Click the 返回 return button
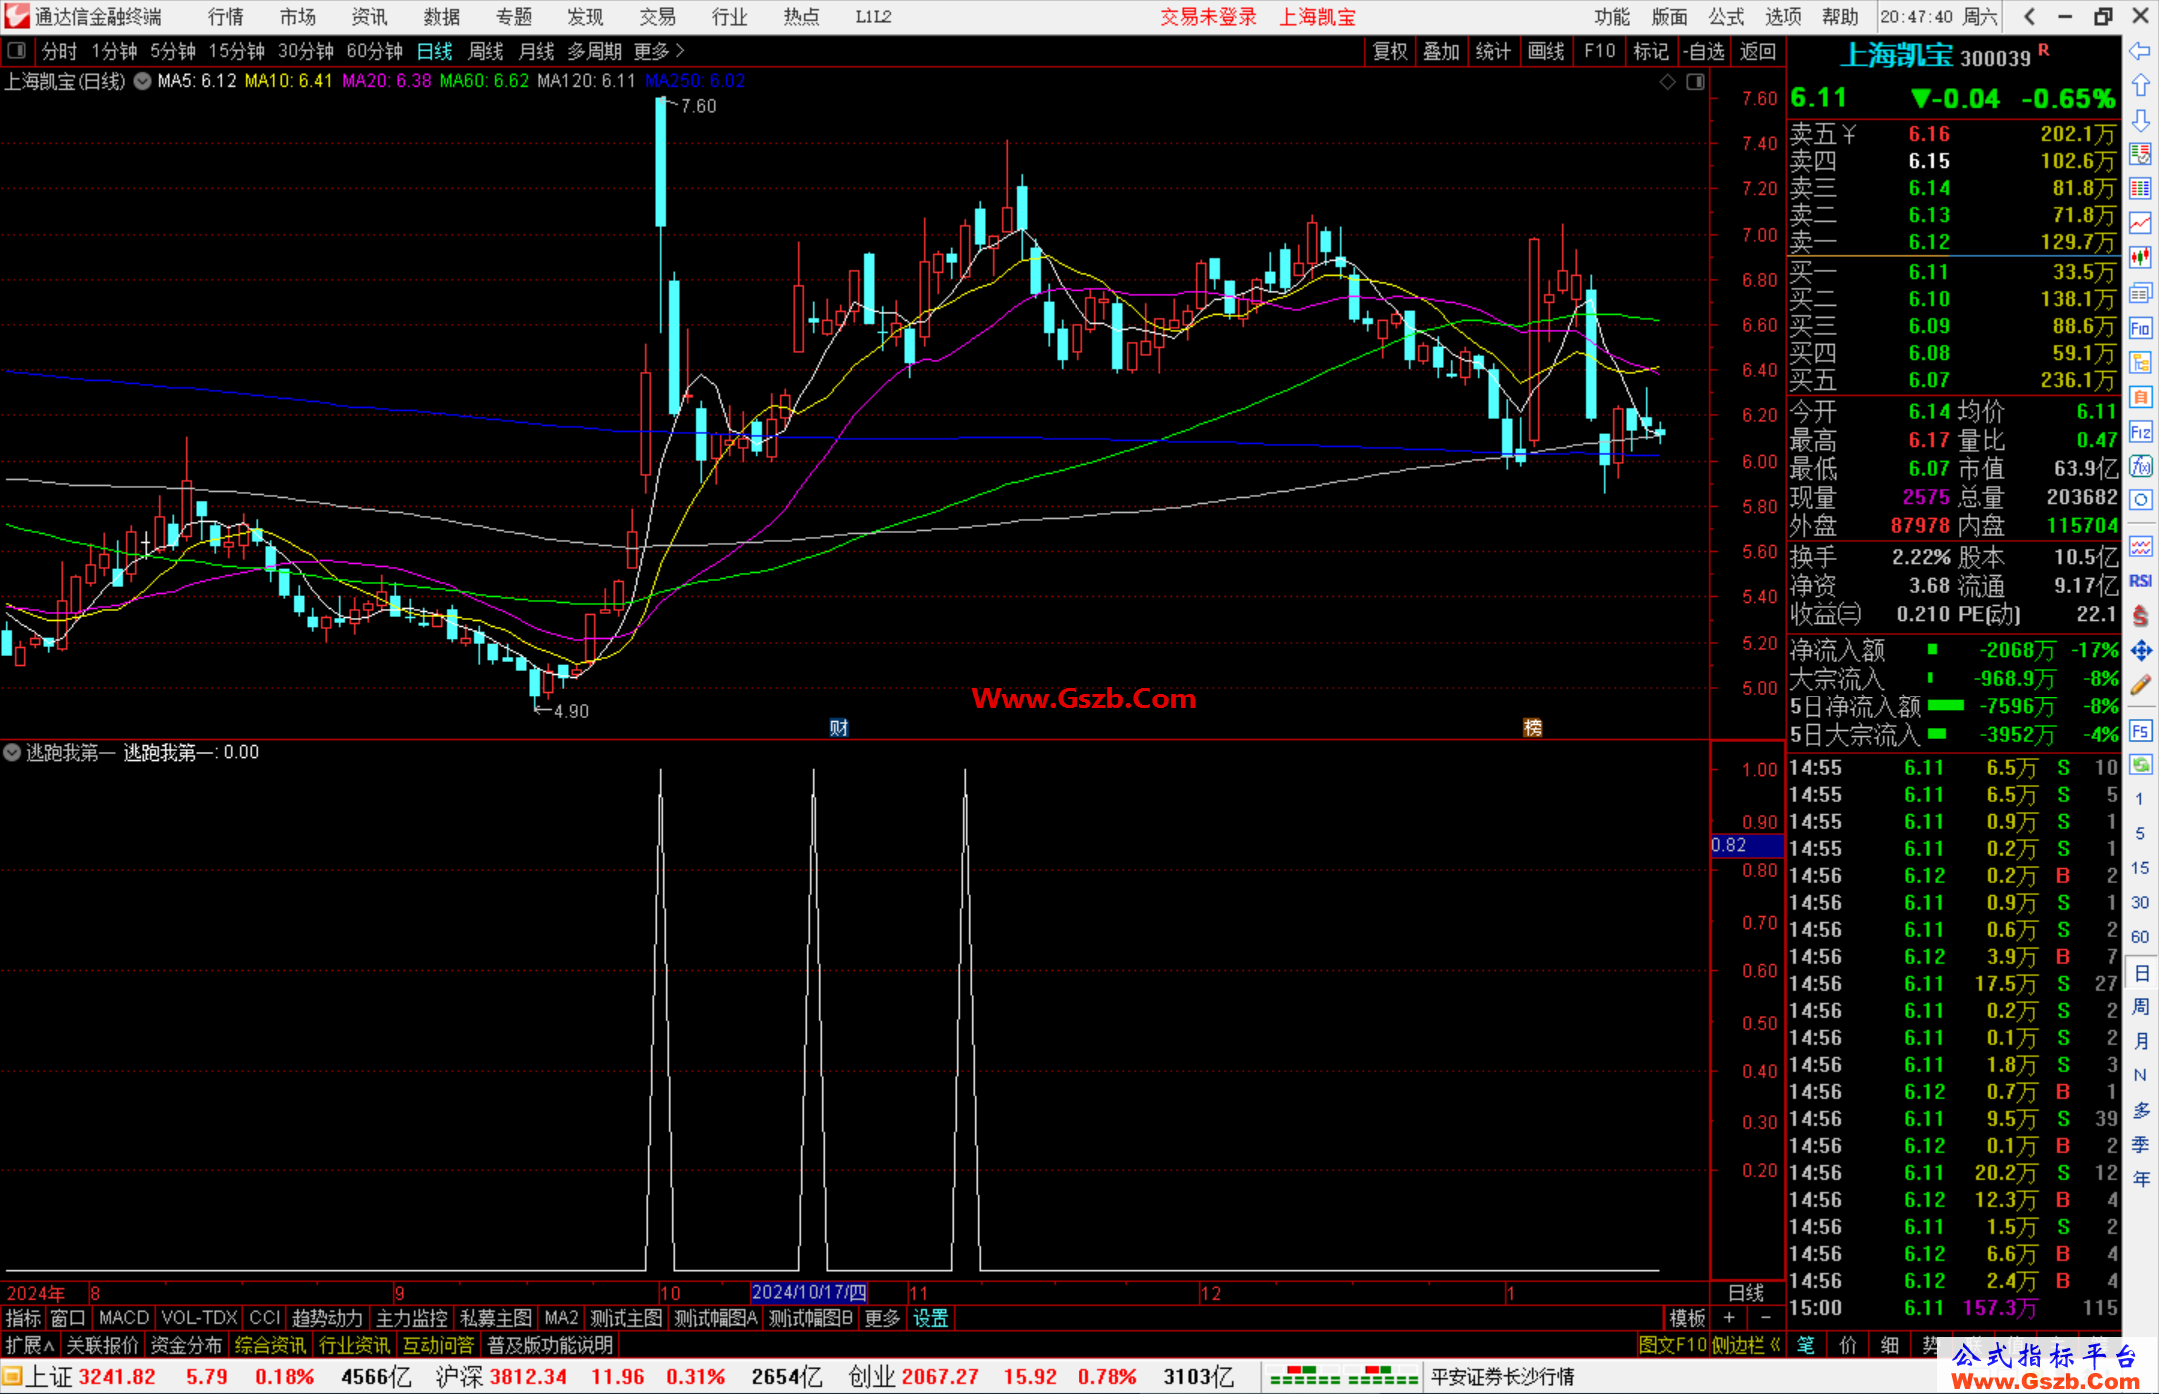The image size is (2159, 1394). click(x=1757, y=51)
